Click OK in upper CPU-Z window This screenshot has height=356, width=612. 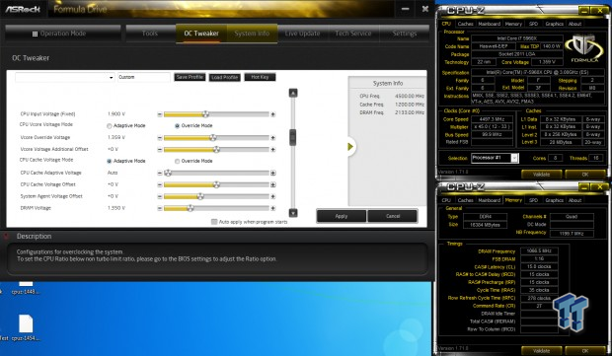coord(585,175)
